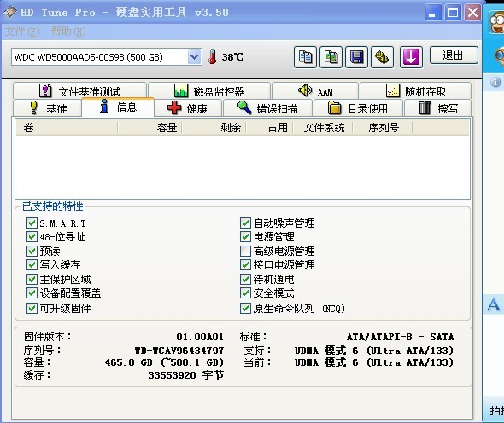Toggle the 电源管理 checkbox
The width and height of the screenshot is (504, 423).
click(245, 237)
